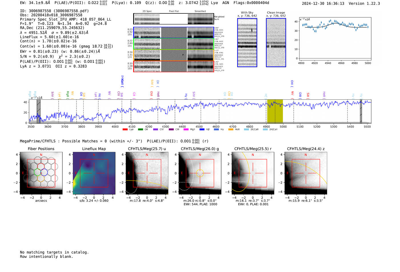Click the Lineflux Map image

tap(94, 173)
